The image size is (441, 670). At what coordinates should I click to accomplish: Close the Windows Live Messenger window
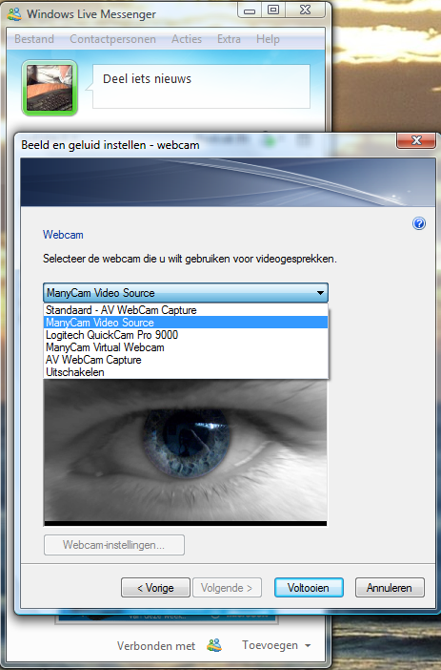(x=306, y=10)
